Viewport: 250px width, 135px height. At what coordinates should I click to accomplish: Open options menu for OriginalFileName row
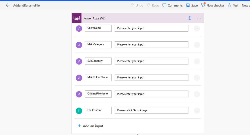pos(197,94)
